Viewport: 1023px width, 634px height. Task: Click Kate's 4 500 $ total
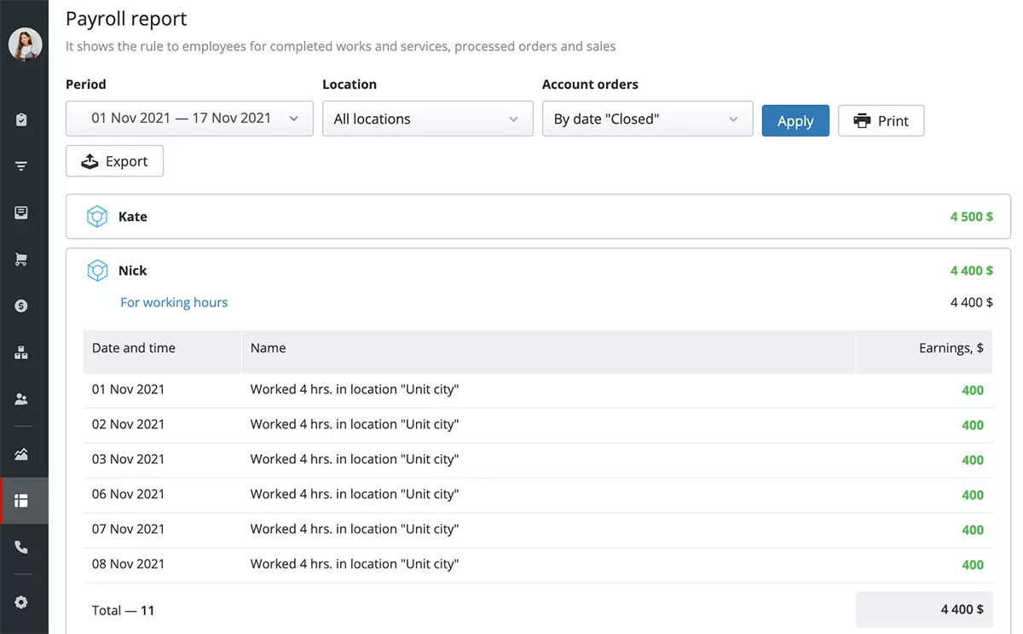[972, 217]
